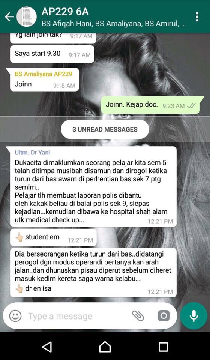Tap the Android recent apps square
The image size is (210, 360).
click(163, 346)
